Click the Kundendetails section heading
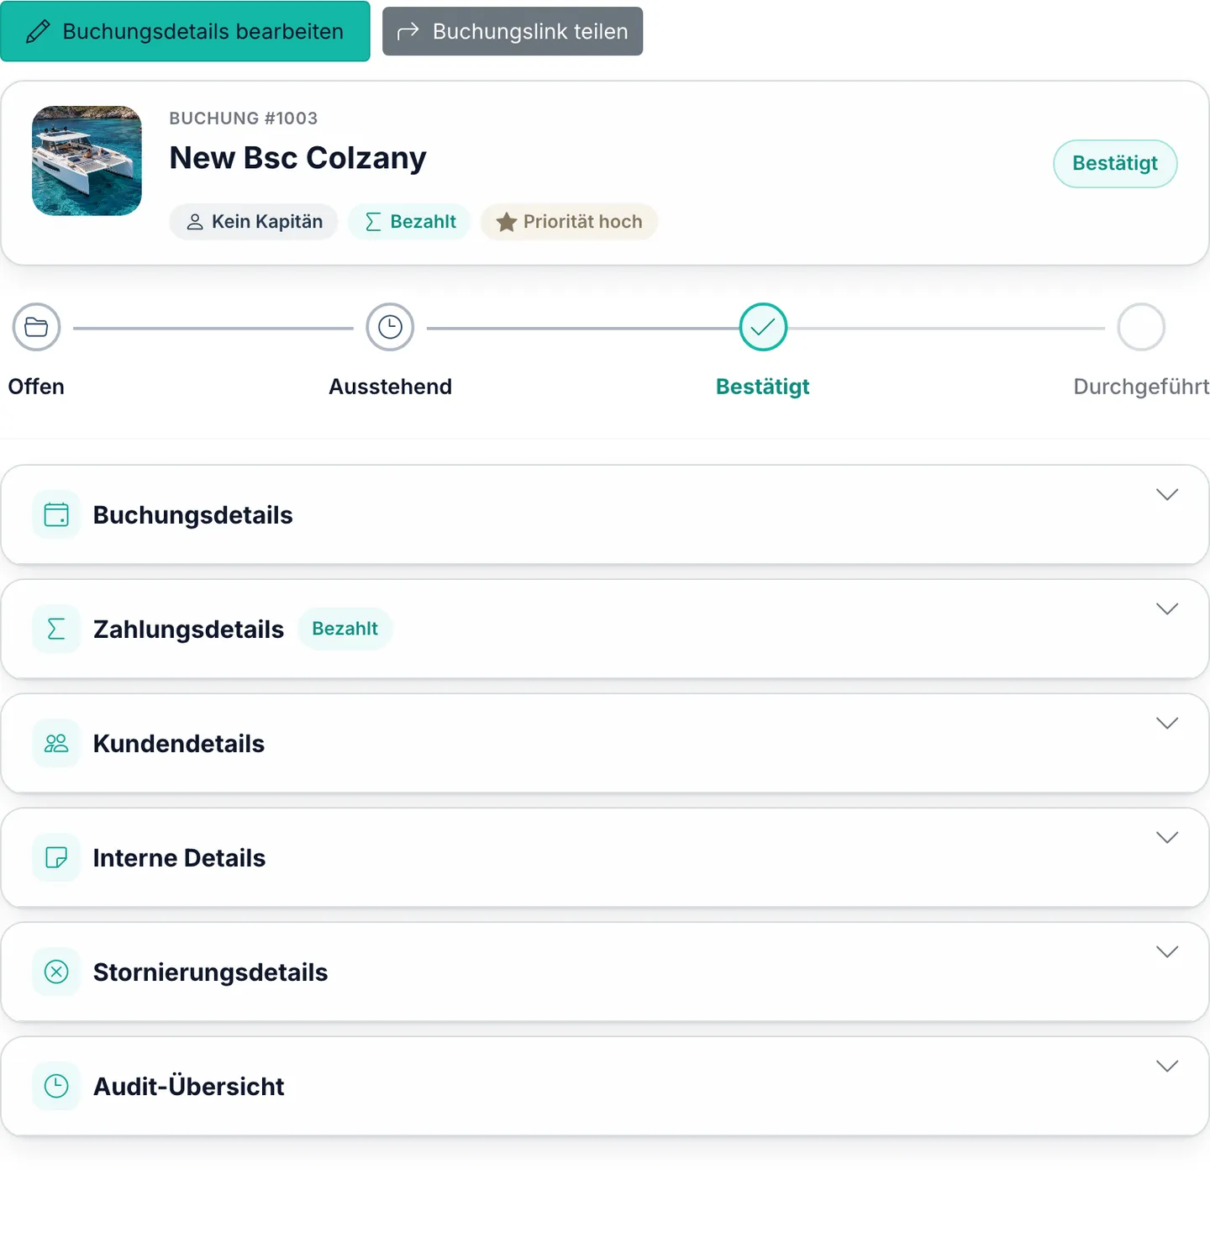The image size is (1210, 1259). click(x=179, y=744)
